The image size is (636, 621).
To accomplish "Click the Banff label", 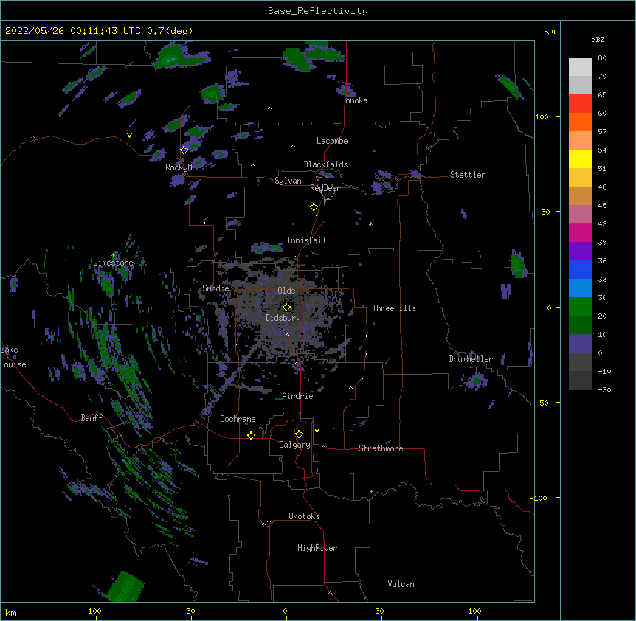I will pos(91,418).
